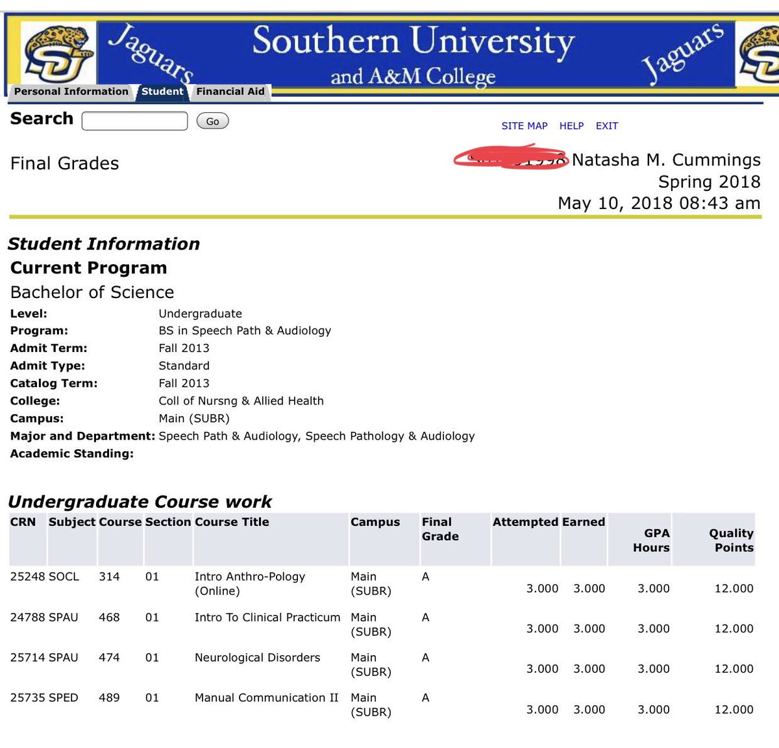Click the Go search button
The image size is (779, 748).
click(x=212, y=121)
